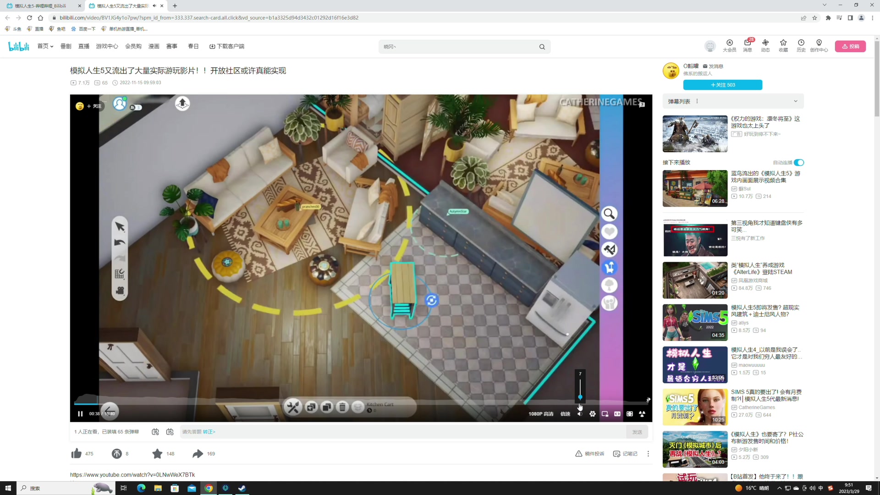Like the video with thumbs-up icon
The width and height of the screenshot is (880, 495).
pyautogui.click(x=77, y=454)
